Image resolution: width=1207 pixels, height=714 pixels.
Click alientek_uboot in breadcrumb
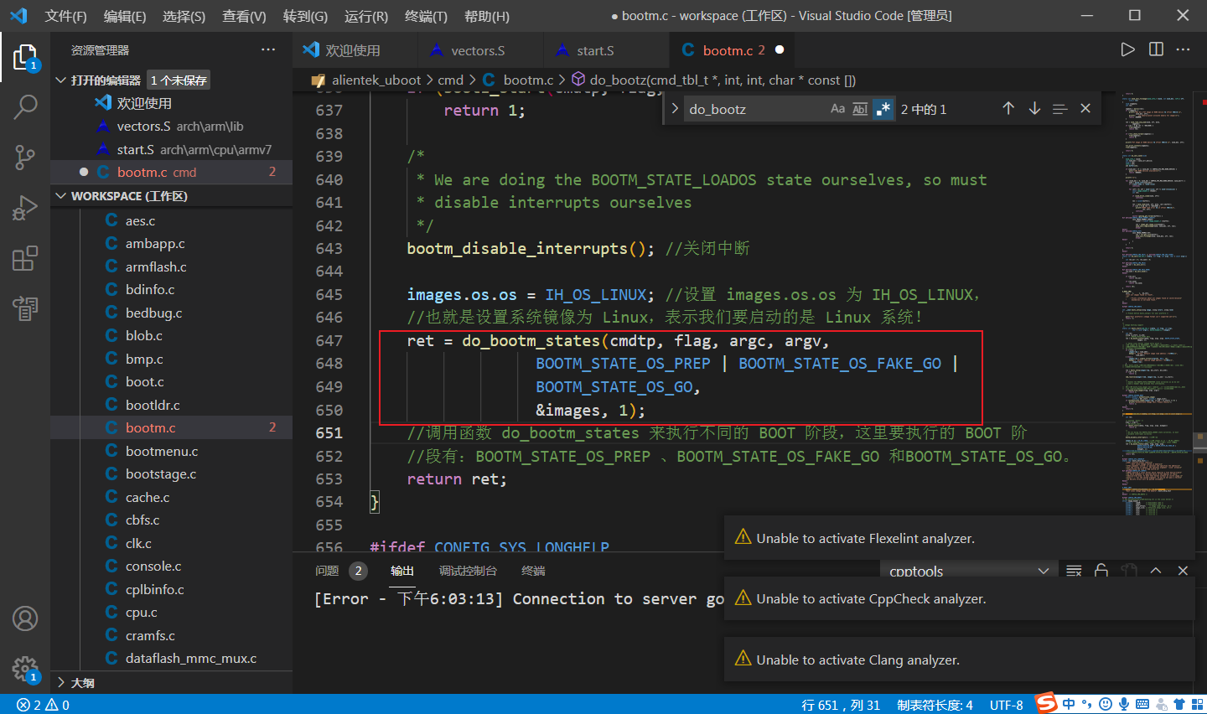(376, 80)
